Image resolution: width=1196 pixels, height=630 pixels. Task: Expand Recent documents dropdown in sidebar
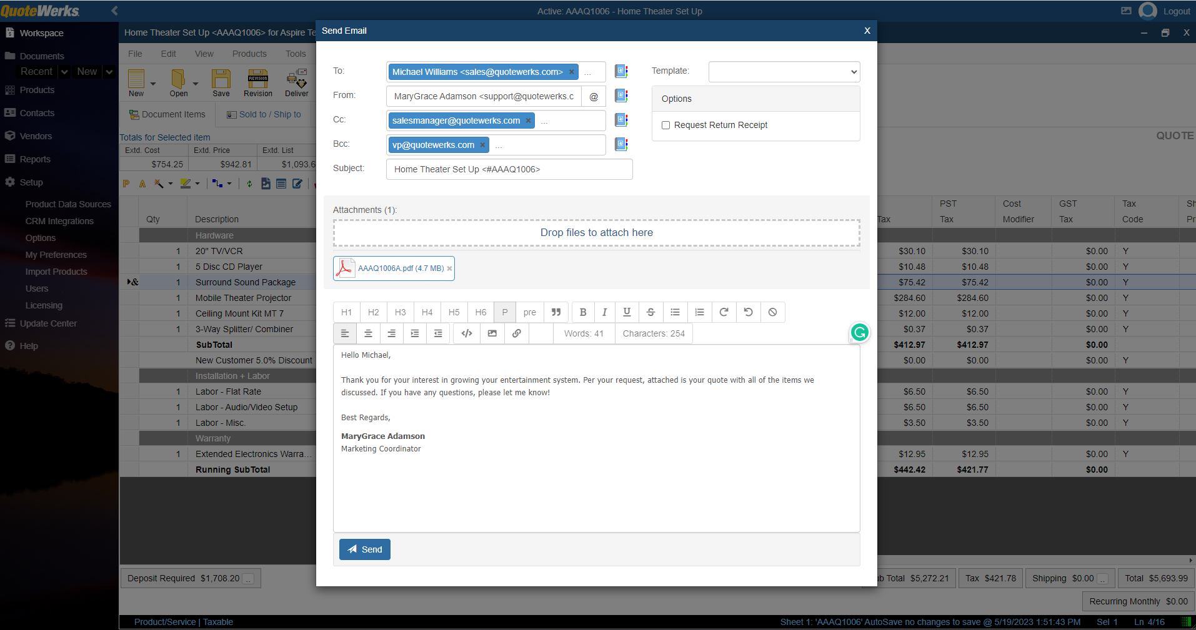pyautogui.click(x=64, y=72)
